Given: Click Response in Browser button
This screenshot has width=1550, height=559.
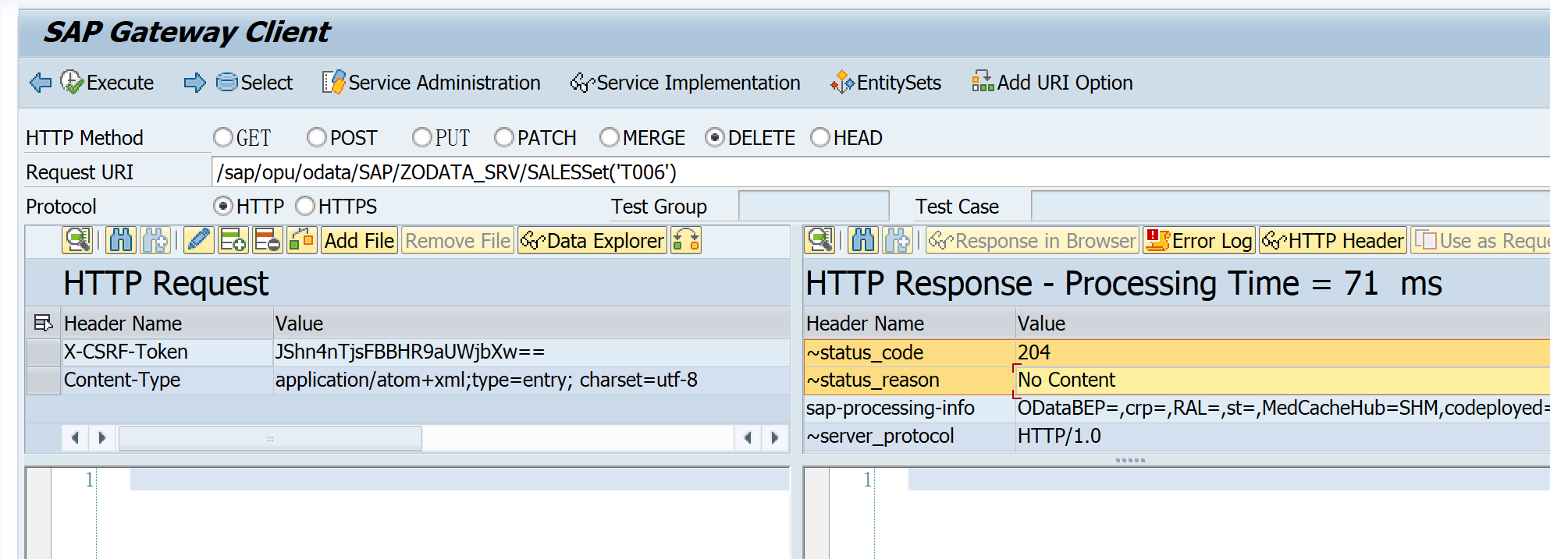Looking at the screenshot, I should pos(1033,241).
